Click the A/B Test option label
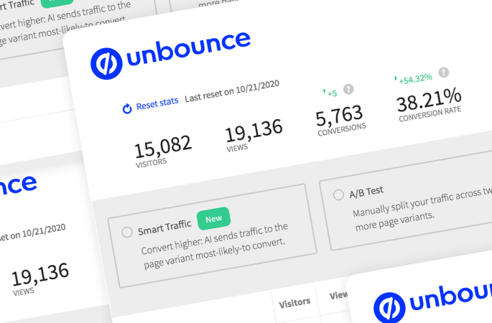Image resolution: width=492 pixels, height=323 pixels. coord(366,192)
